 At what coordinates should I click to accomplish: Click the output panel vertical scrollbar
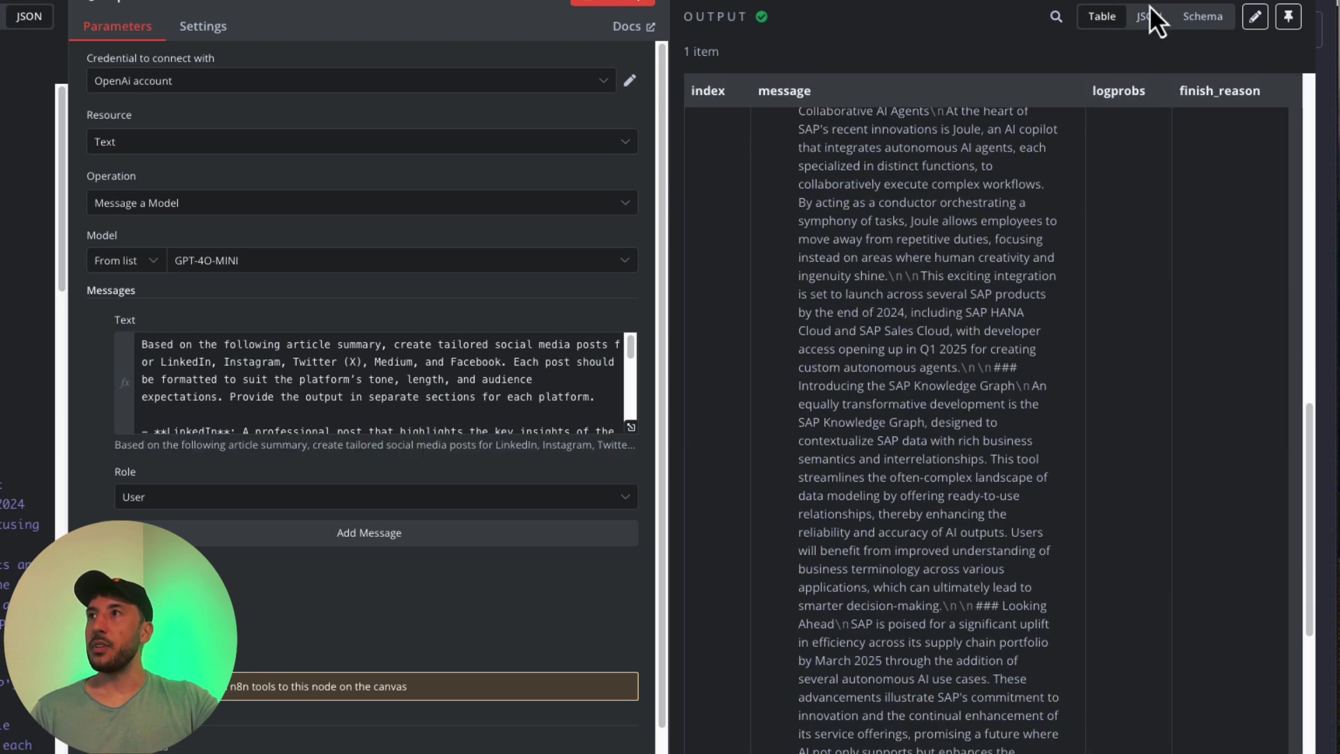(1309, 520)
